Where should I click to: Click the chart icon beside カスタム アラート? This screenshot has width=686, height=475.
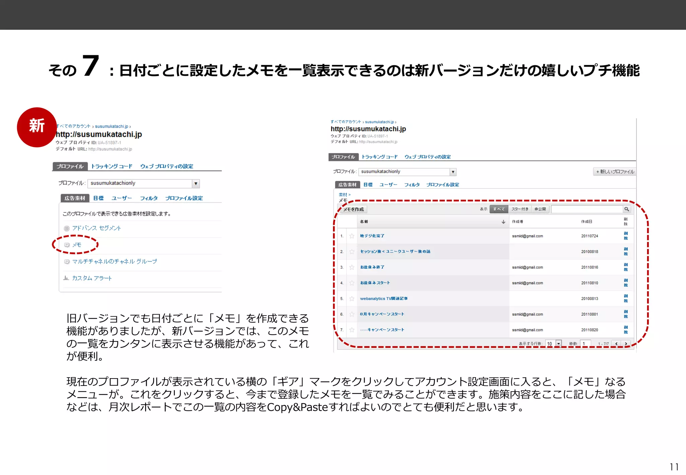(x=66, y=278)
